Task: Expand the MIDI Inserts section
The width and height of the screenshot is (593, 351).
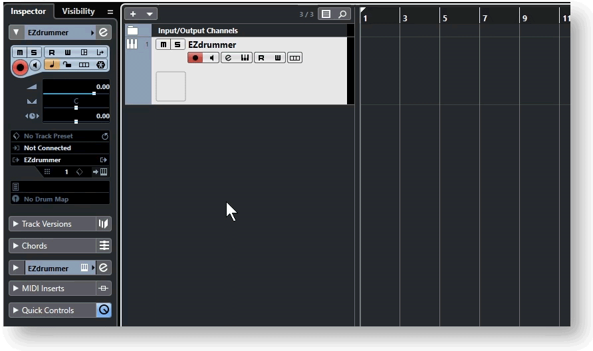Action: point(16,289)
